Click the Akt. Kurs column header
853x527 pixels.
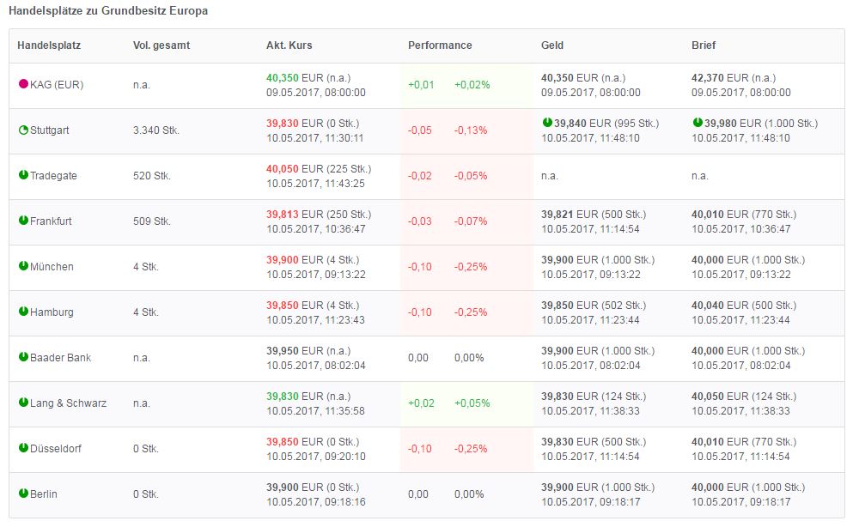pyautogui.click(x=288, y=45)
